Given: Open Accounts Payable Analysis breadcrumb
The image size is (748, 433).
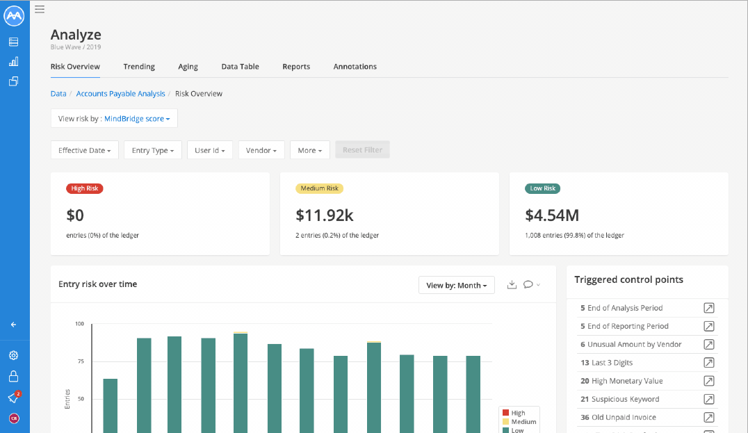Looking at the screenshot, I should [121, 93].
